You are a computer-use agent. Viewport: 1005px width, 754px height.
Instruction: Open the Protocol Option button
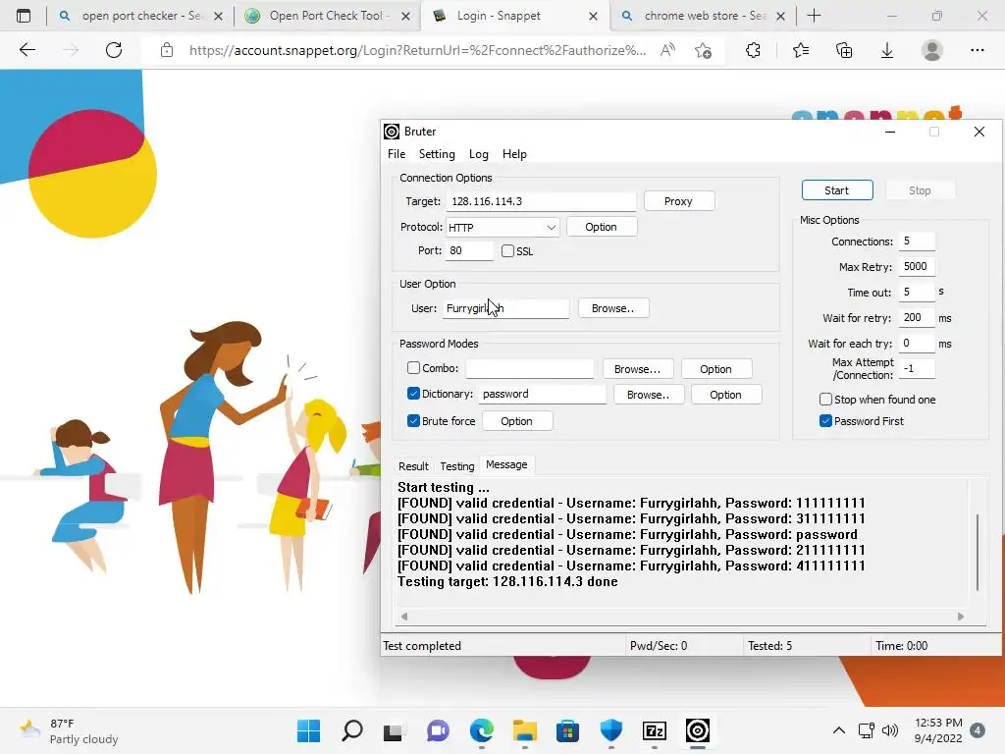click(602, 227)
